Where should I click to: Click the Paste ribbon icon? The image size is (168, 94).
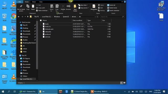point(33,7)
